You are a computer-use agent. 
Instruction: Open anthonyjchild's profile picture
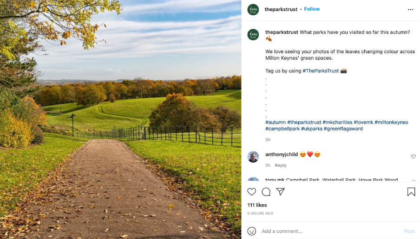pos(253,157)
